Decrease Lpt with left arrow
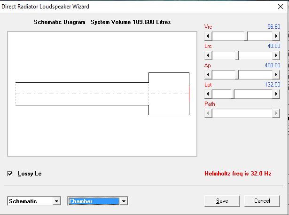 208,94
